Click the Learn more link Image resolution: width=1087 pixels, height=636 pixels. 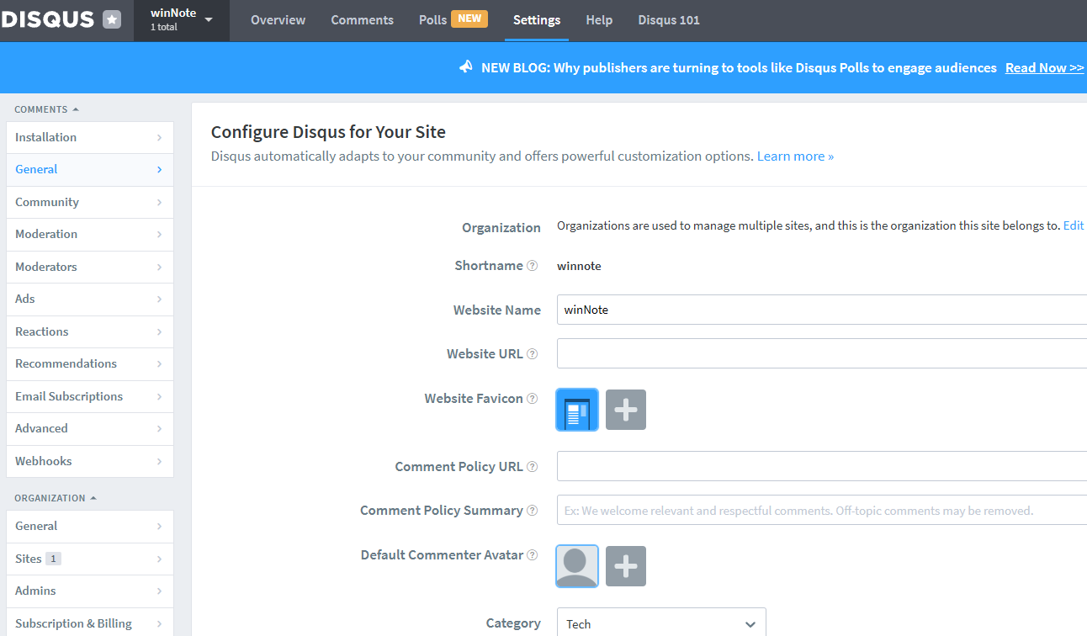coord(795,156)
